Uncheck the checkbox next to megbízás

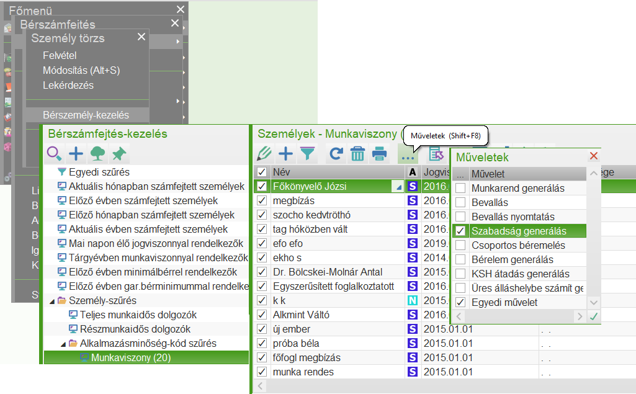coord(262,200)
